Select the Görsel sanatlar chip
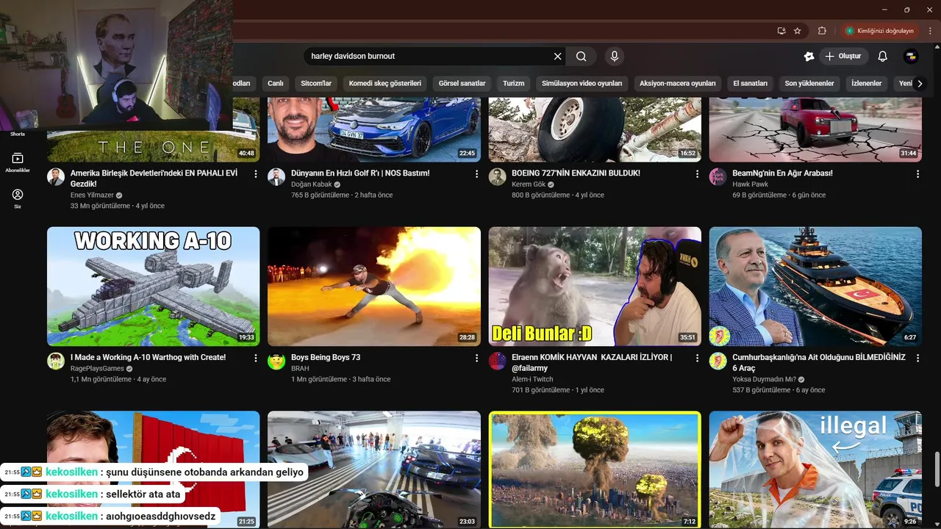 (x=462, y=84)
